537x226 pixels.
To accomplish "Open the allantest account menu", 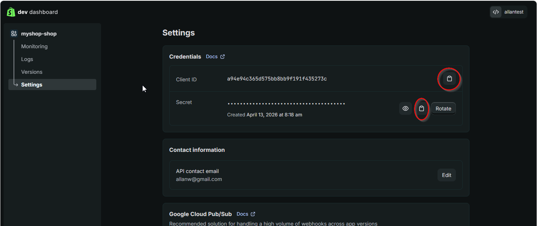I will 509,12.
